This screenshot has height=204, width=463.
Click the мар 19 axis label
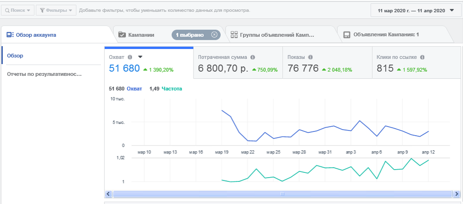222,152
